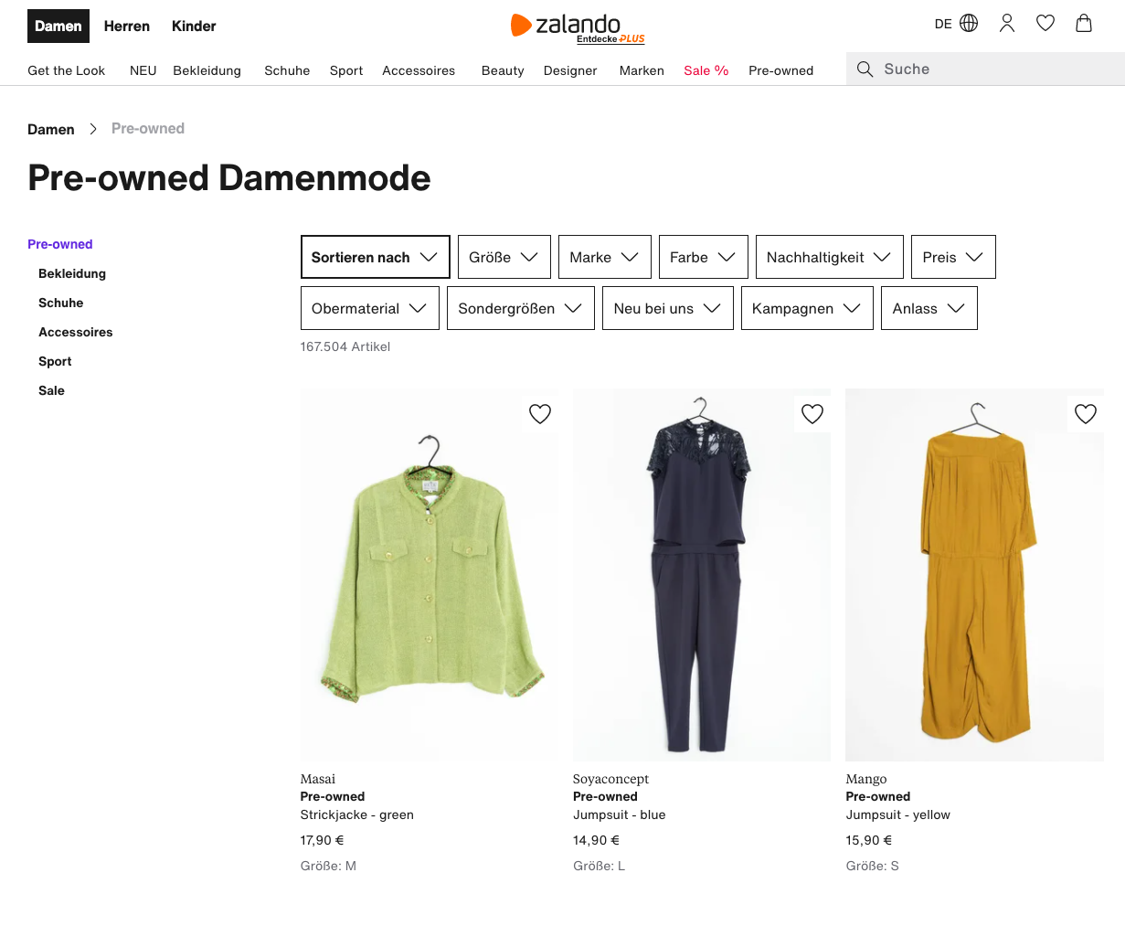Screen dimensions: 1125x926
Task: Select Schuhe in the sidebar
Action: 61,303
